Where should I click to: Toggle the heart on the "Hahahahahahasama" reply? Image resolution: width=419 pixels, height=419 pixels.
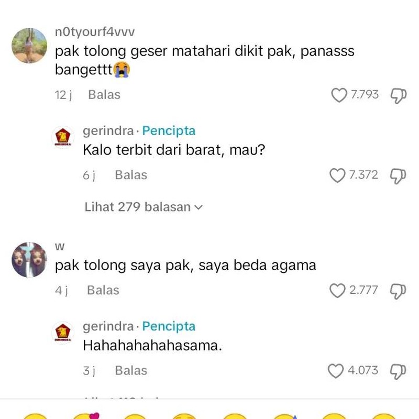tap(336, 370)
